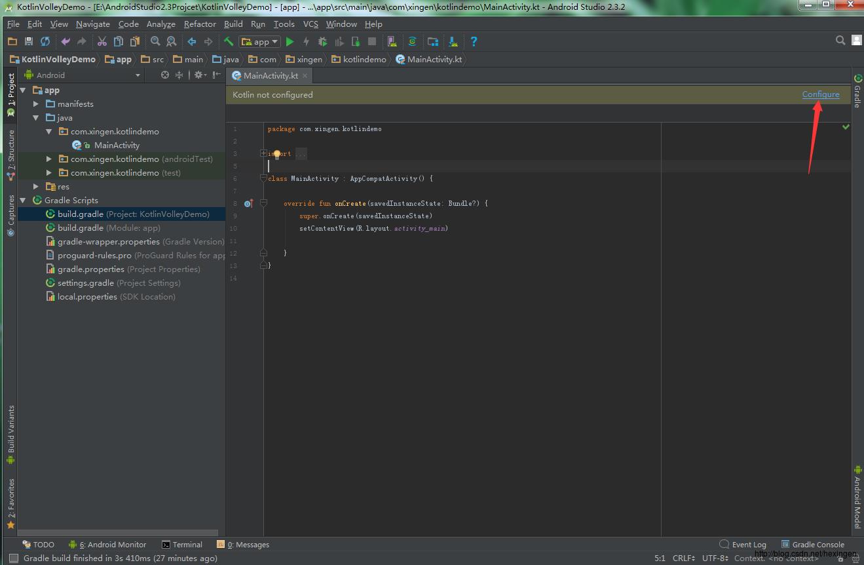Open the Refactor menu
This screenshot has height=565, width=864.
click(200, 24)
